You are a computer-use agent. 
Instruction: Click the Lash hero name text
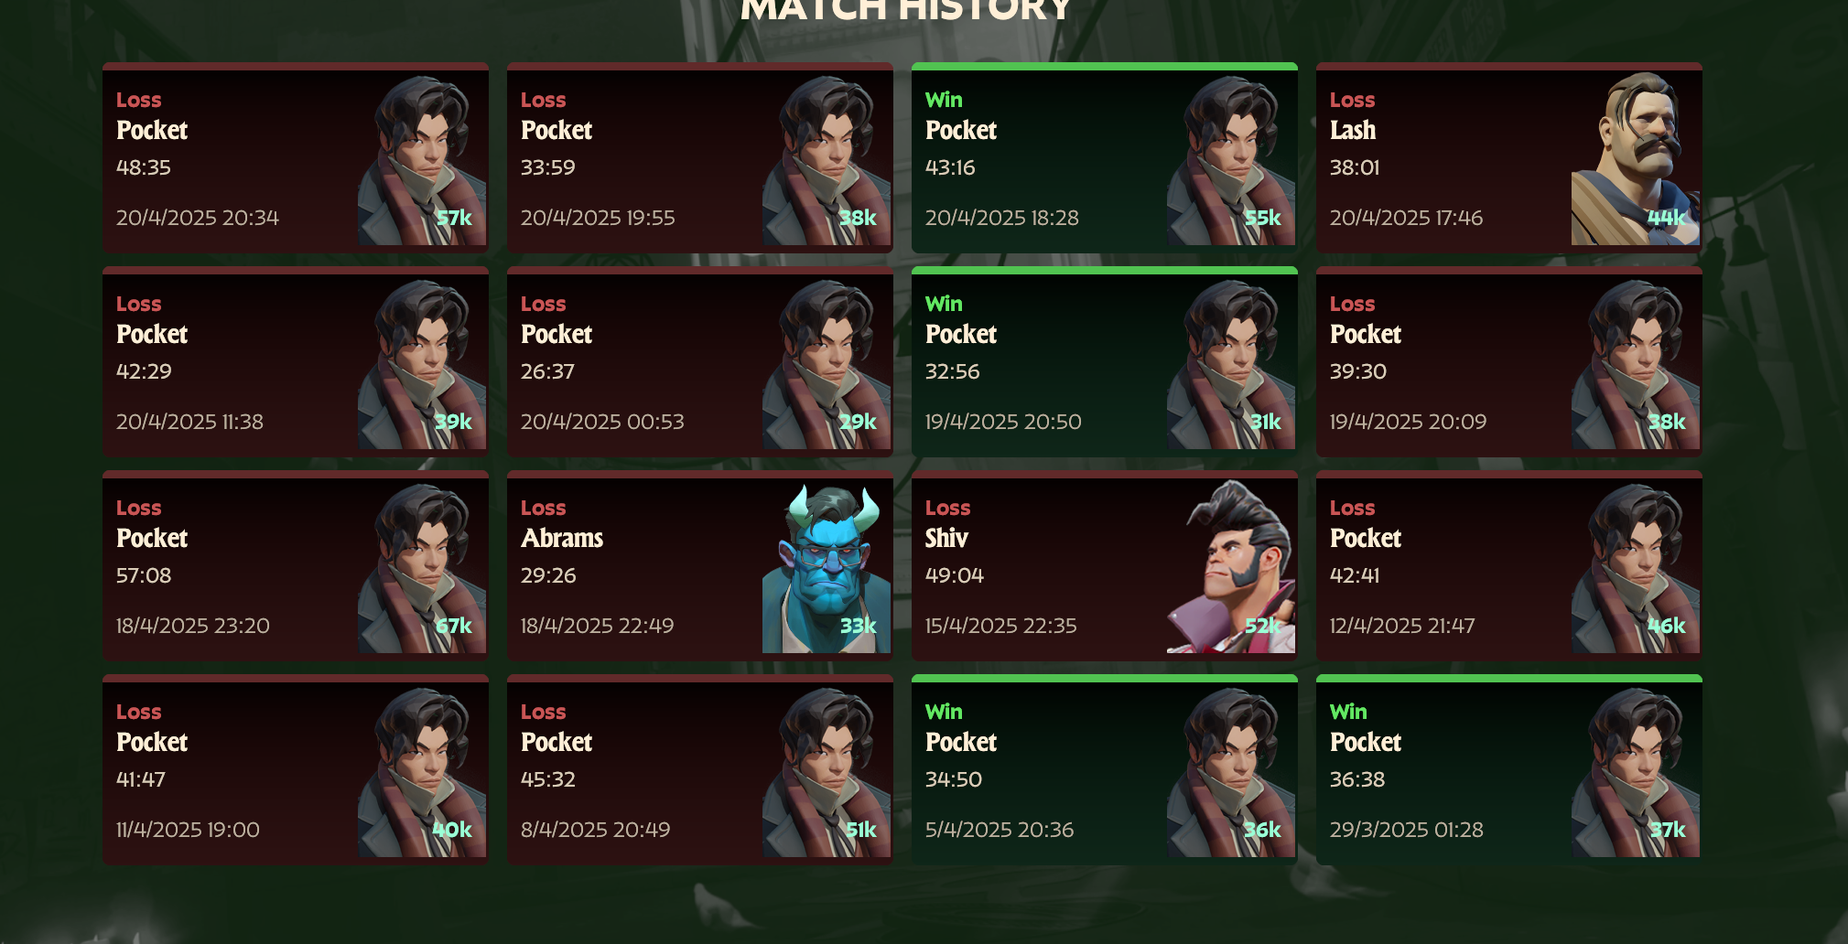1353,130
